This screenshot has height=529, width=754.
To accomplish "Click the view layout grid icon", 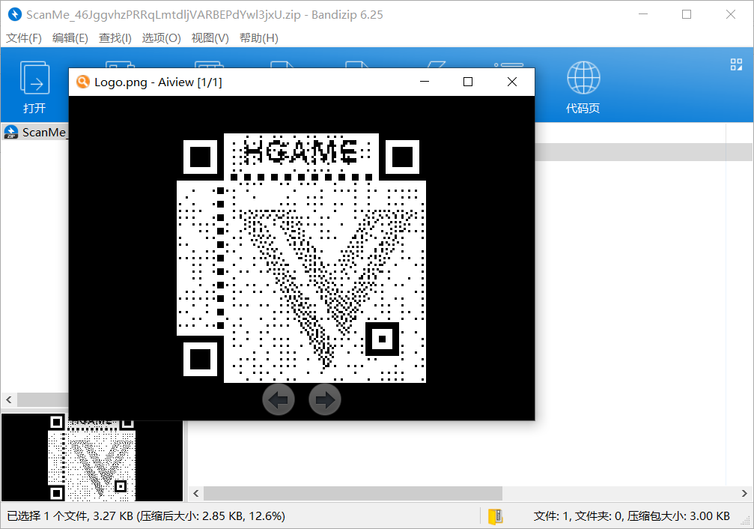I will [x=736, y=65].
